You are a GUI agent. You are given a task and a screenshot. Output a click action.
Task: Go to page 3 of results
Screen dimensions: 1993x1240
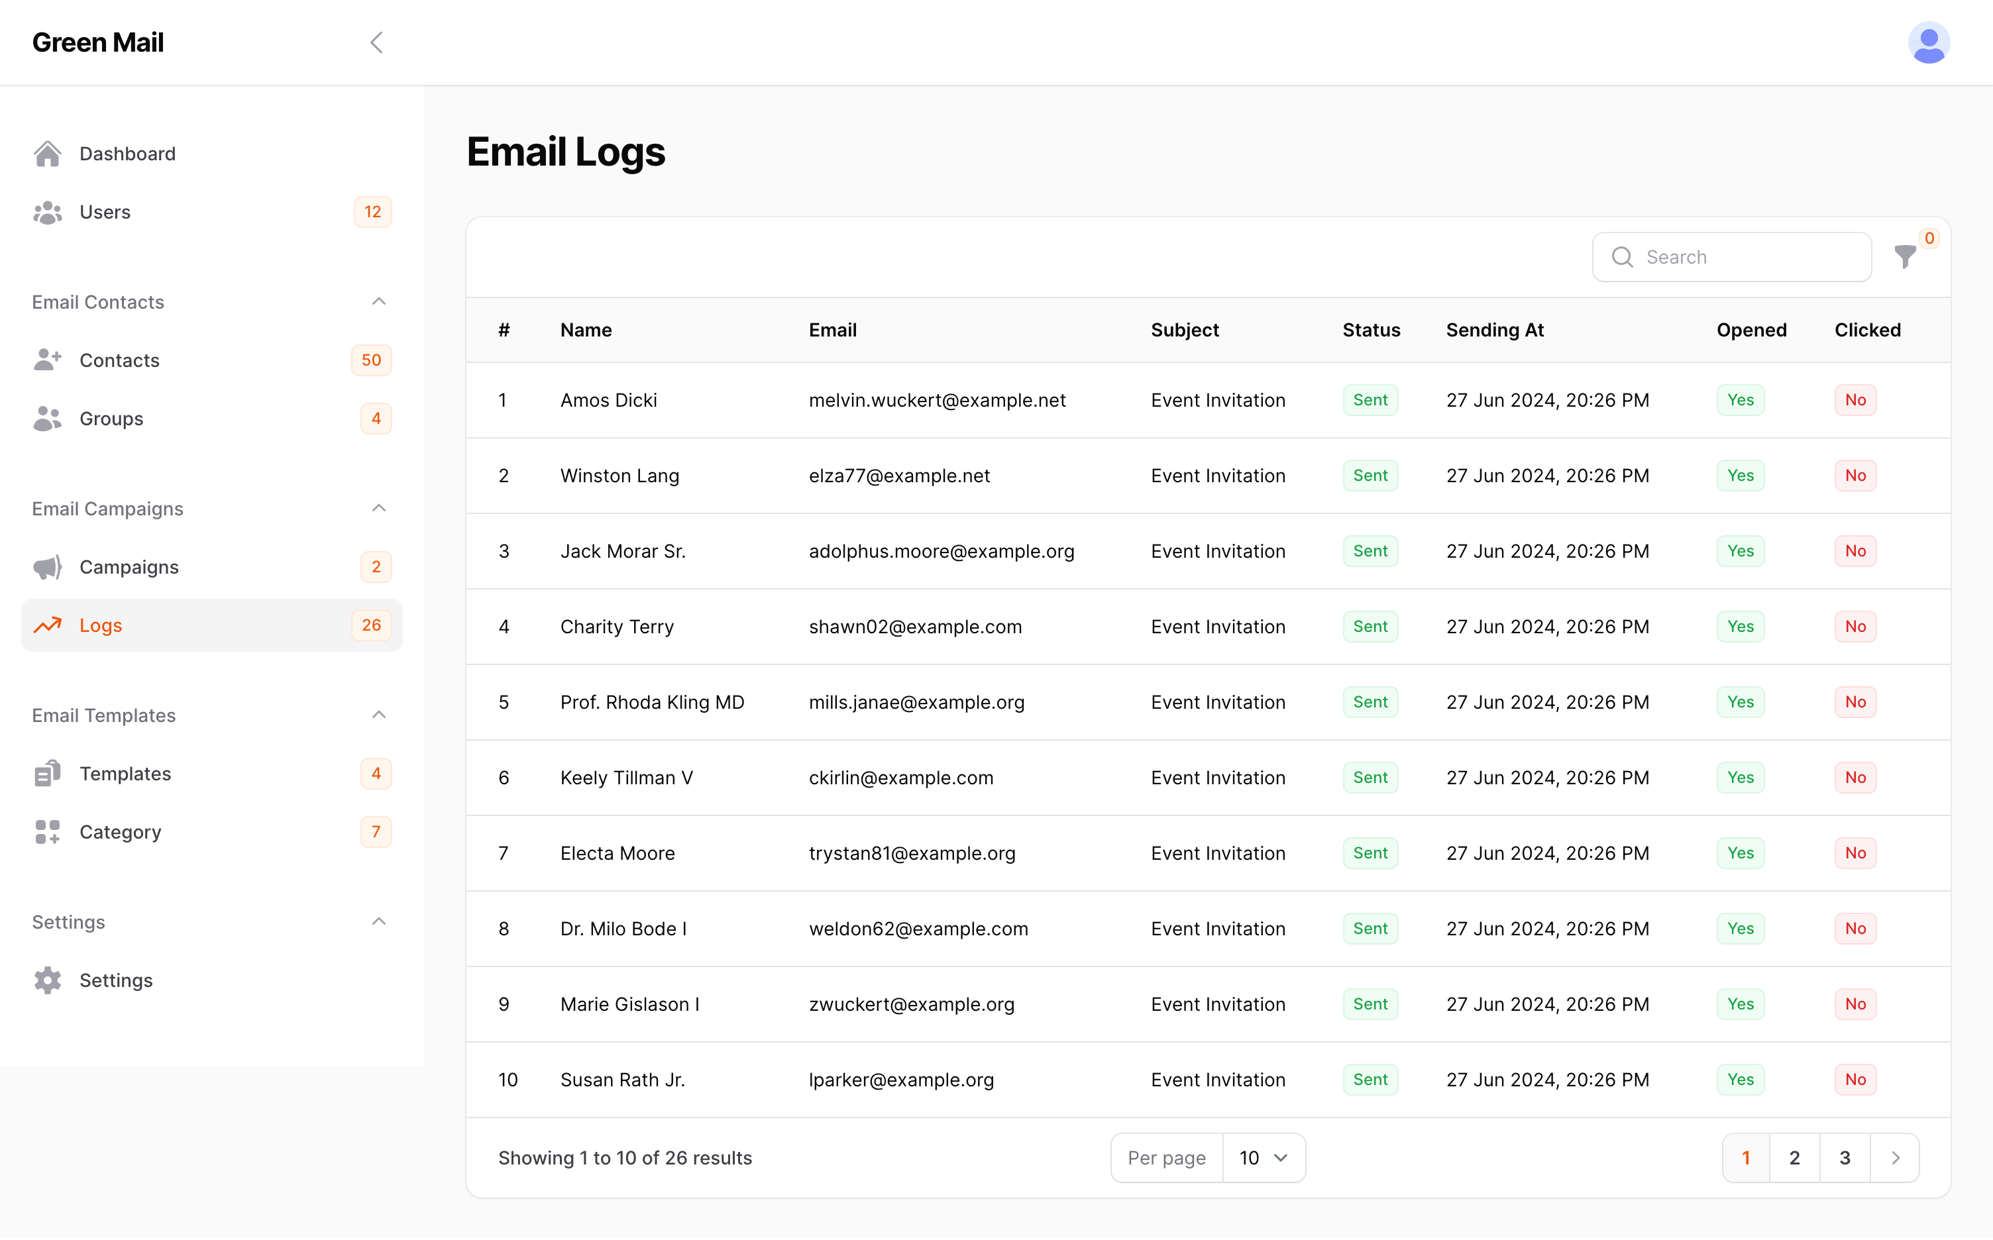pos(1845,1157)
